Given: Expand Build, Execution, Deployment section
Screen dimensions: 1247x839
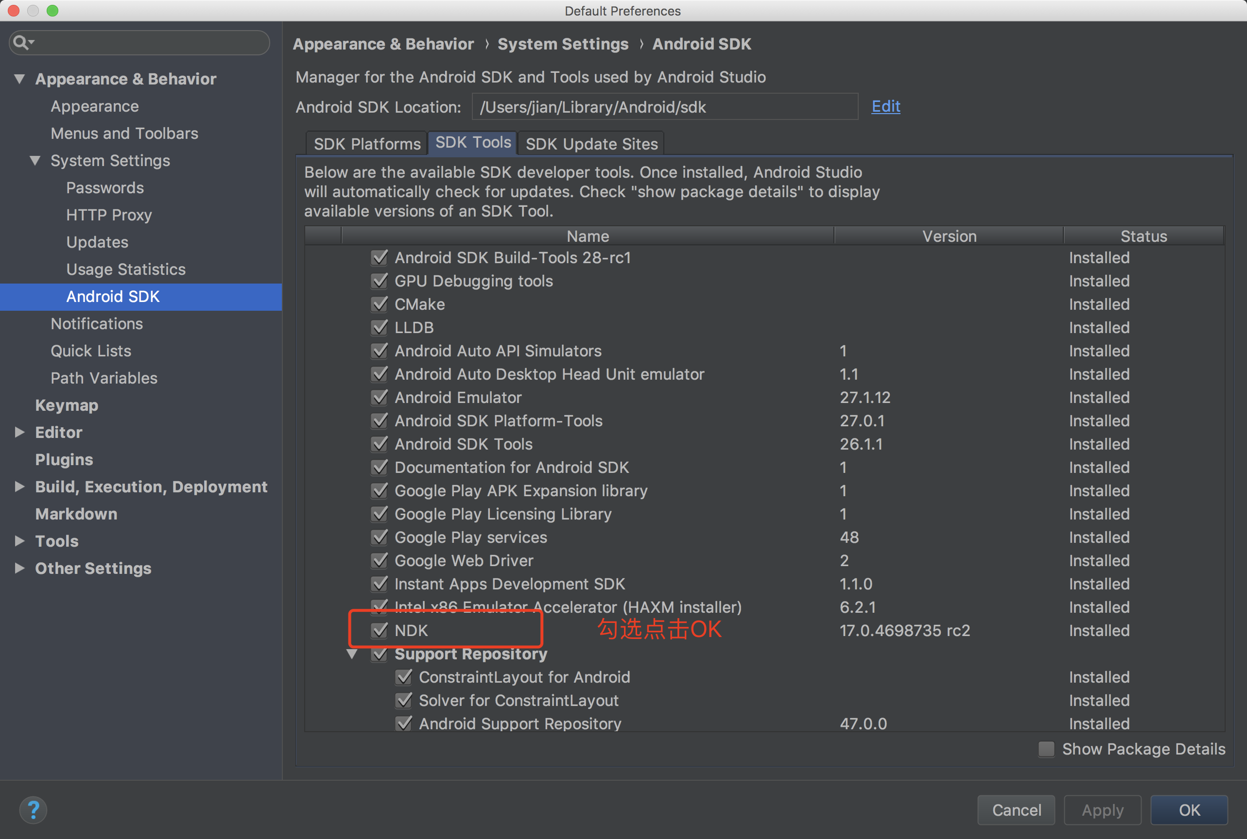Looking at the screenshot, I should pyautogui.click(x=20, y=487).
